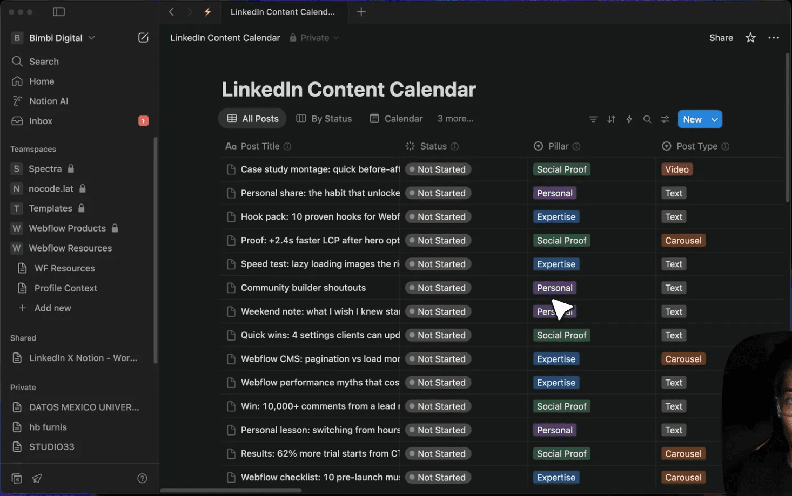The width and height of the screenshot is (792, 496).
Task: Open the three-dot page options menu
Action: tap(774, 38)
